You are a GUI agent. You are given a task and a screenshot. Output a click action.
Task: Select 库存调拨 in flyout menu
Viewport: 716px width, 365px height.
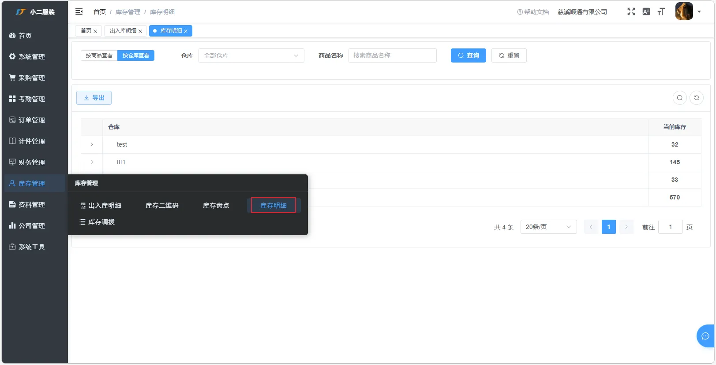(x=97, y=222)
